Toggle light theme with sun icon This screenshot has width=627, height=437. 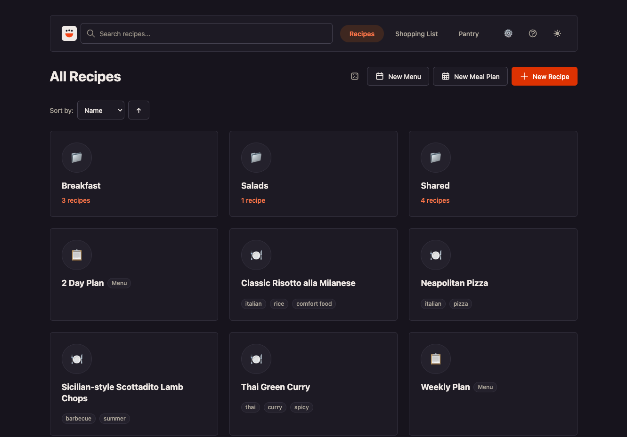pos(557,33)
